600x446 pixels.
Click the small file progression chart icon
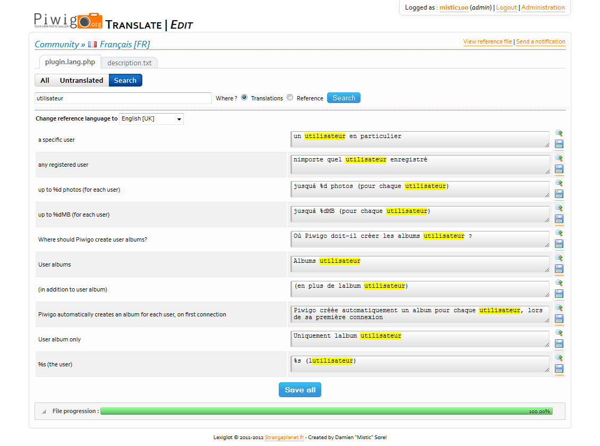coord(44,411)
